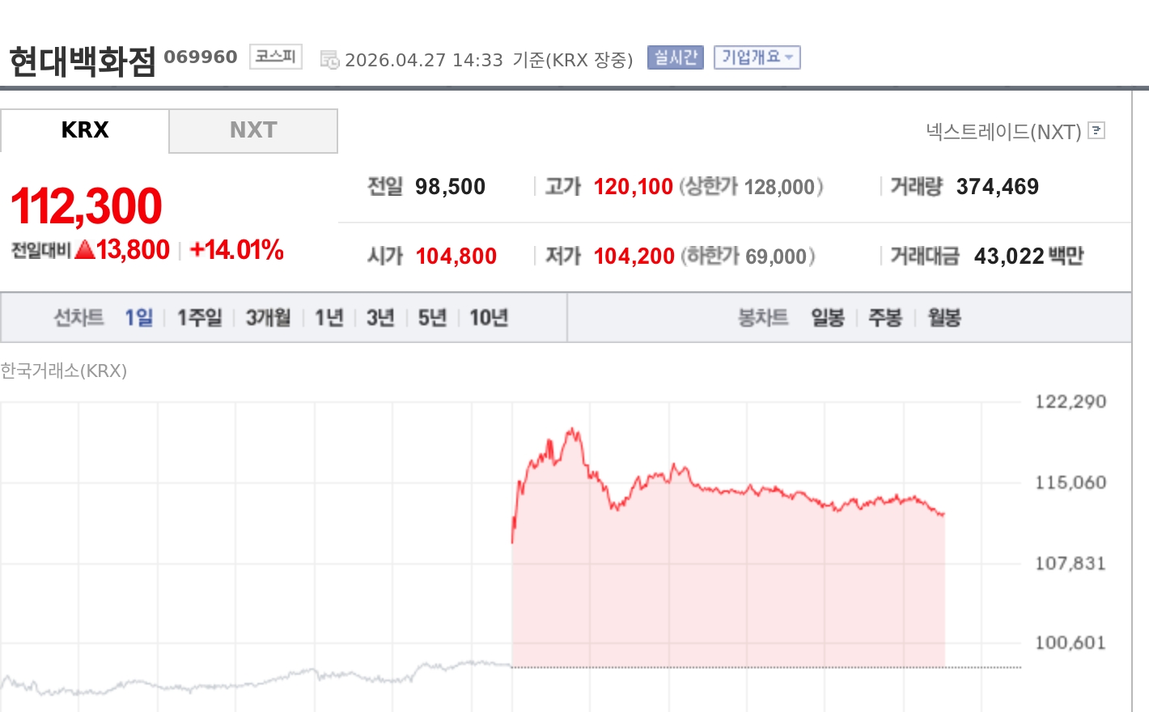Toggle the 실시간 real-time button
This screenshot has width=1149, height=712.
click(x=675, y=57)
